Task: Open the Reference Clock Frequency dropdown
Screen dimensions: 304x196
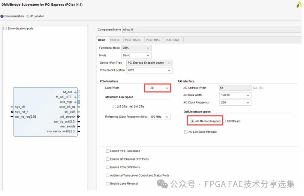Action: (160, 117)
